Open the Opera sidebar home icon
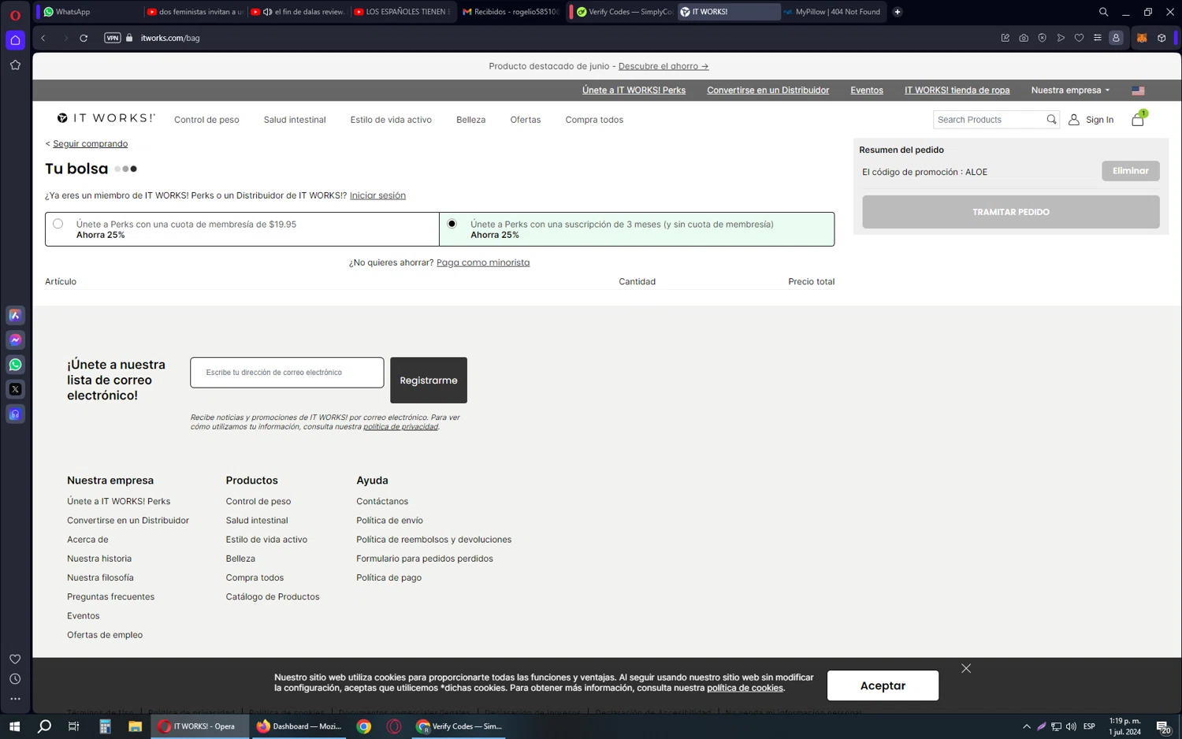The image size is (1182, 739). [15, 40]
